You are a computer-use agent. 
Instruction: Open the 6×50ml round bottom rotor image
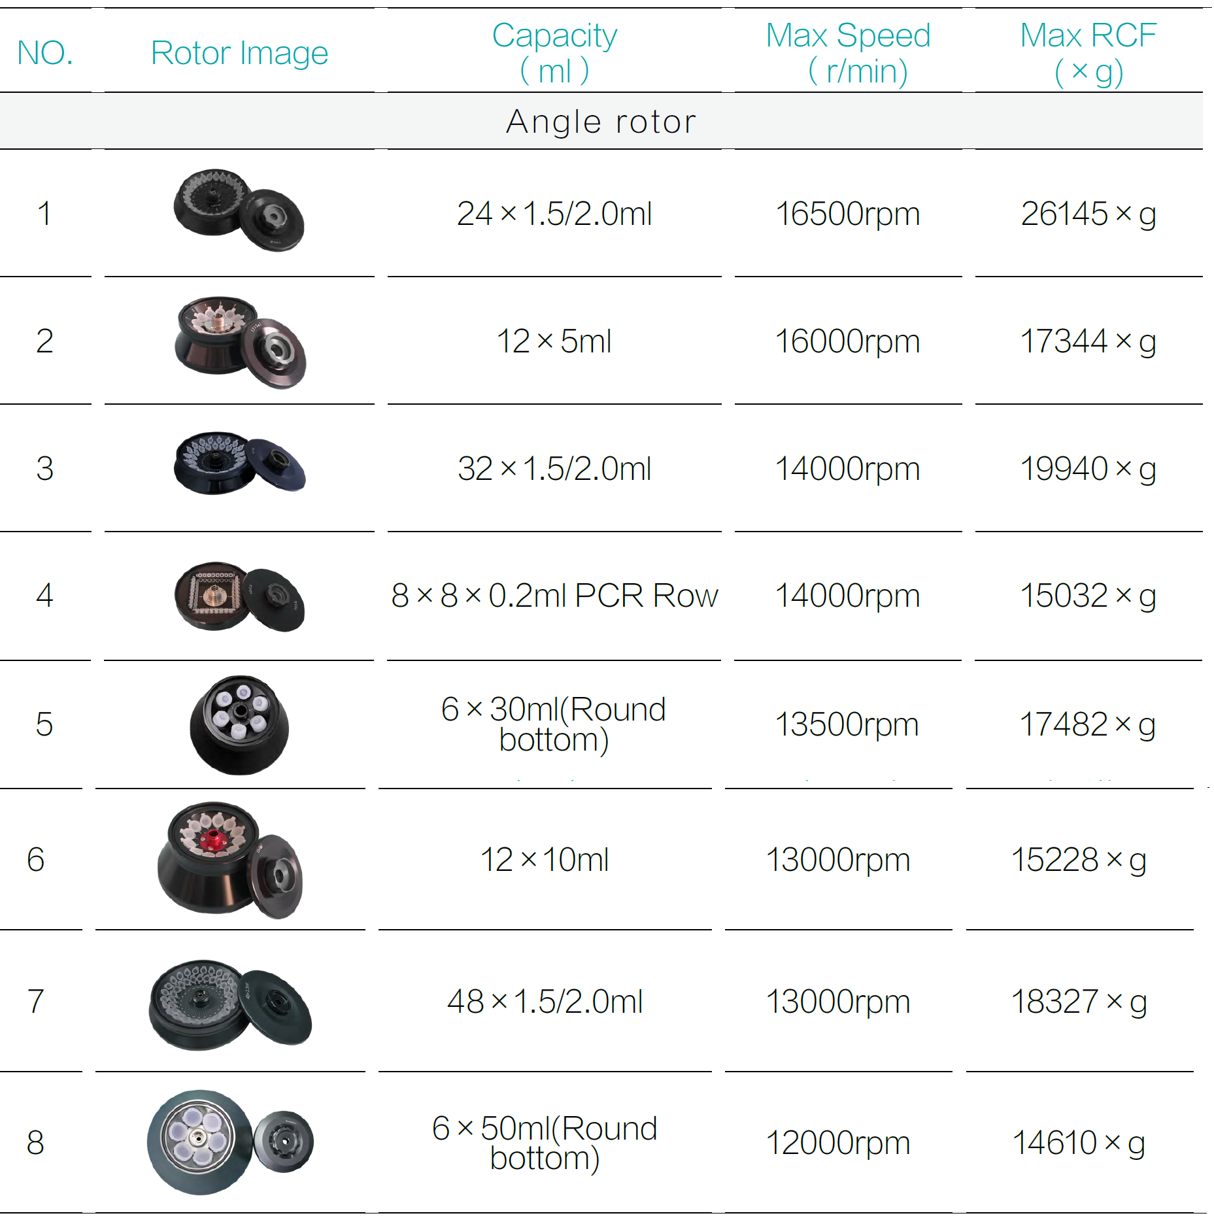230,1142
